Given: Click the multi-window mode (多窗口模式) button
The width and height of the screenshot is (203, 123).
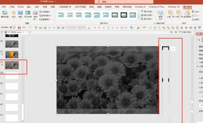Looking at the screenshot, I should 185,32.
